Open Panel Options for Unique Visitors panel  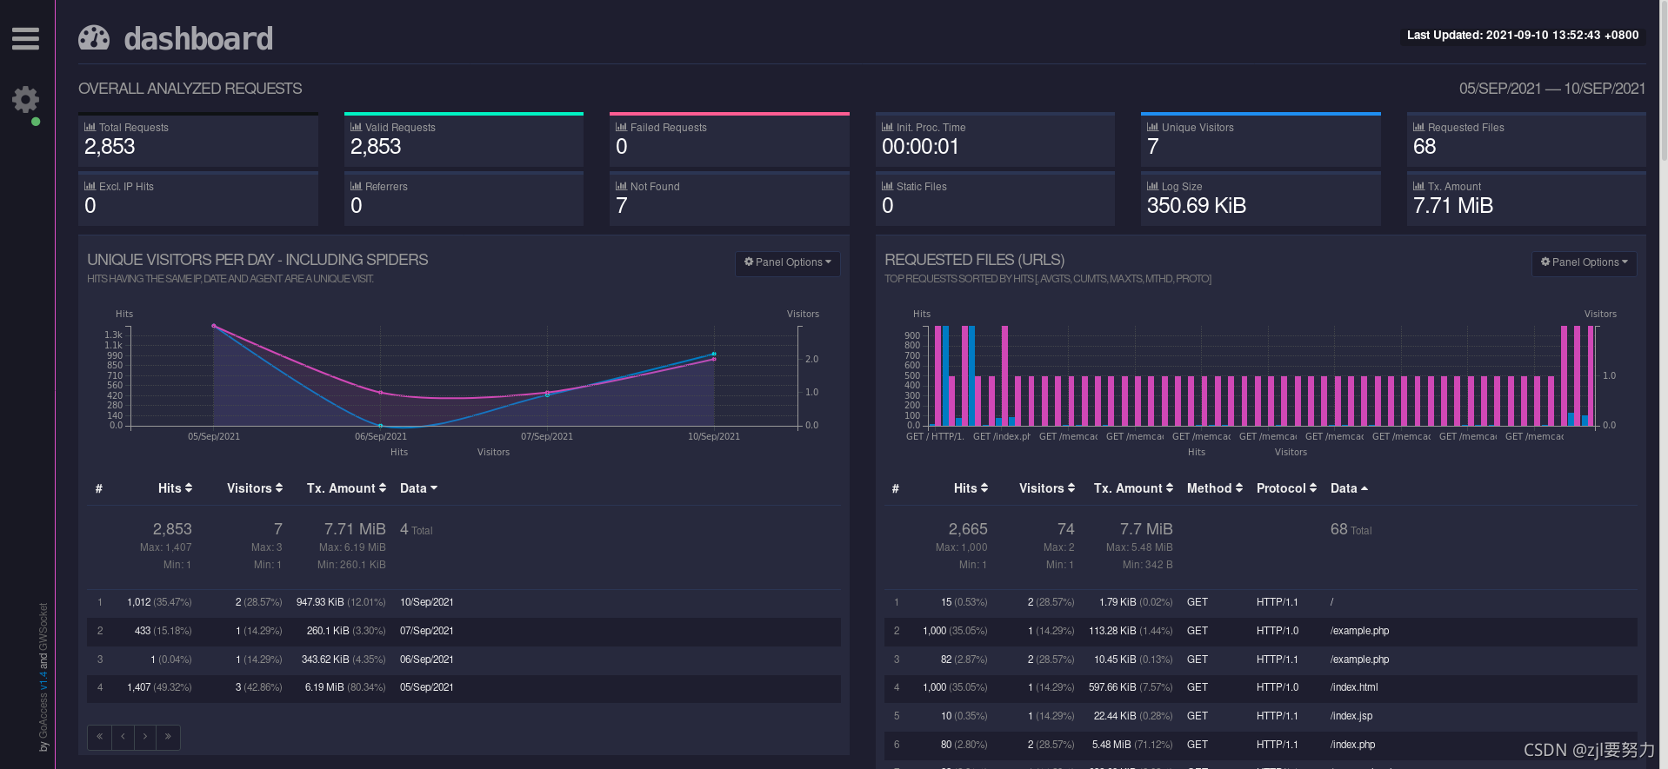[788, 262]
